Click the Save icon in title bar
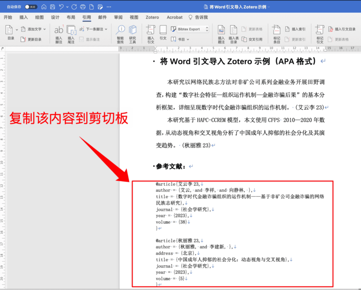This screenshot has height=290, width=361. (52, 7)
